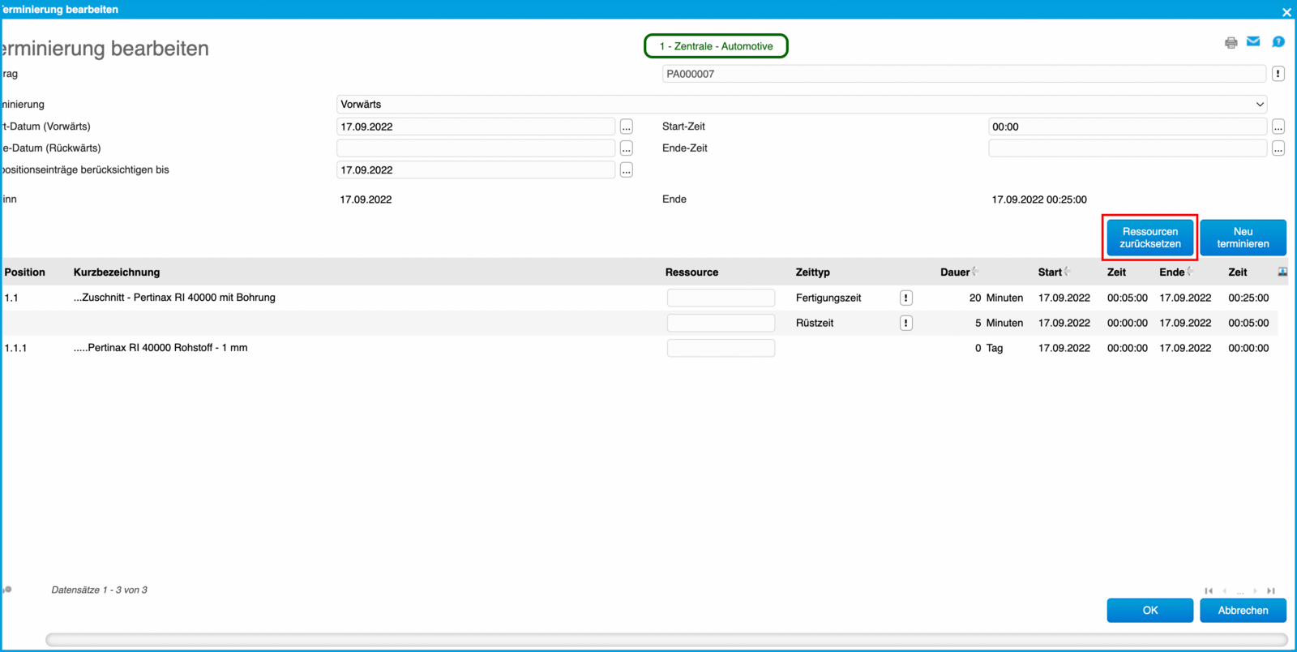
Task: Click the email envelope icon
Action: click(1253, 41)
